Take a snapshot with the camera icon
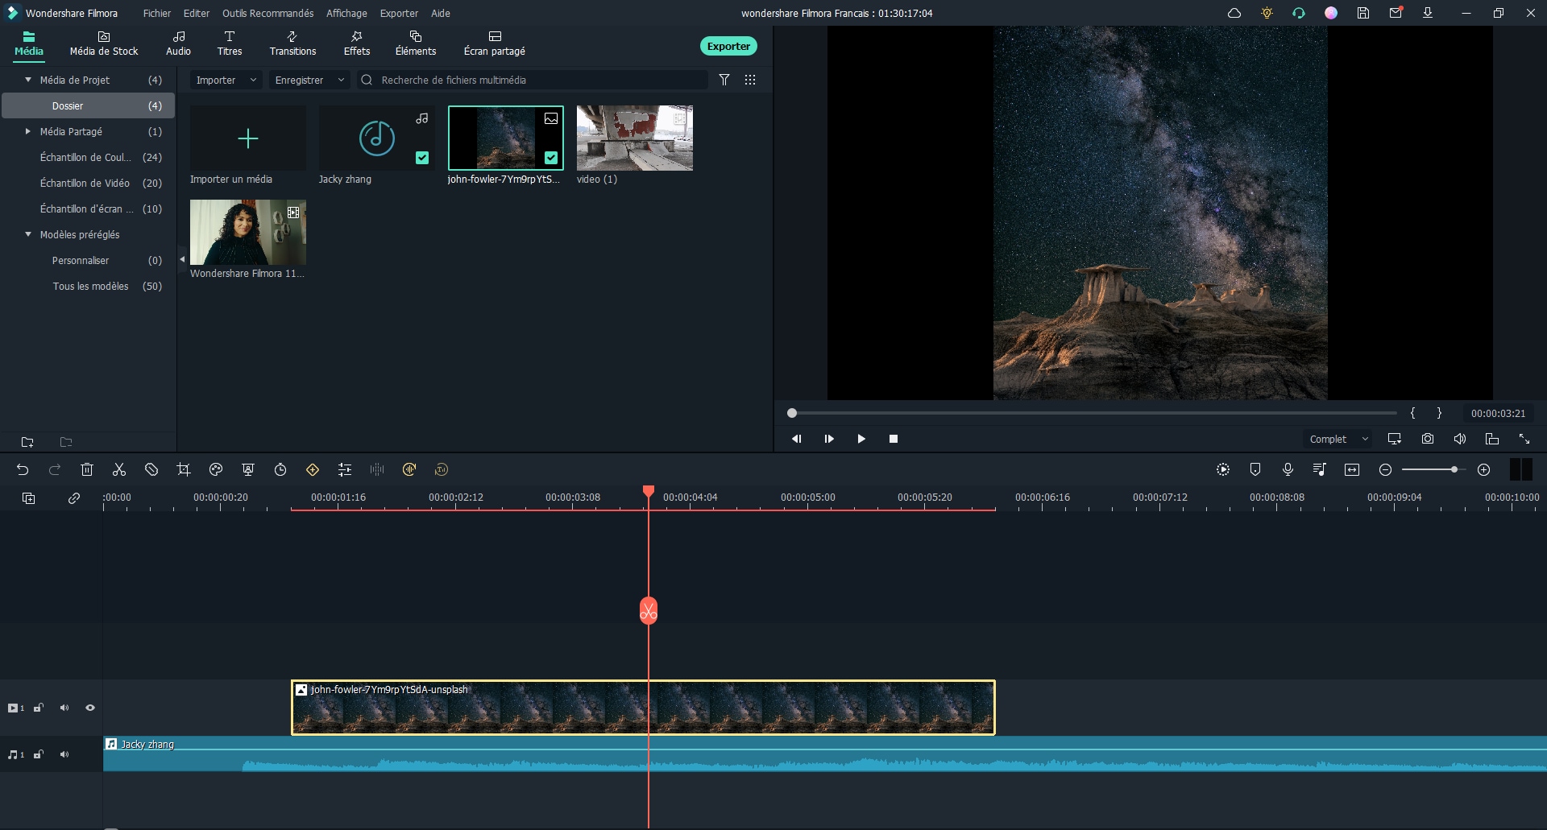This screenshot has height=830, width=1547. [1428, 439]
